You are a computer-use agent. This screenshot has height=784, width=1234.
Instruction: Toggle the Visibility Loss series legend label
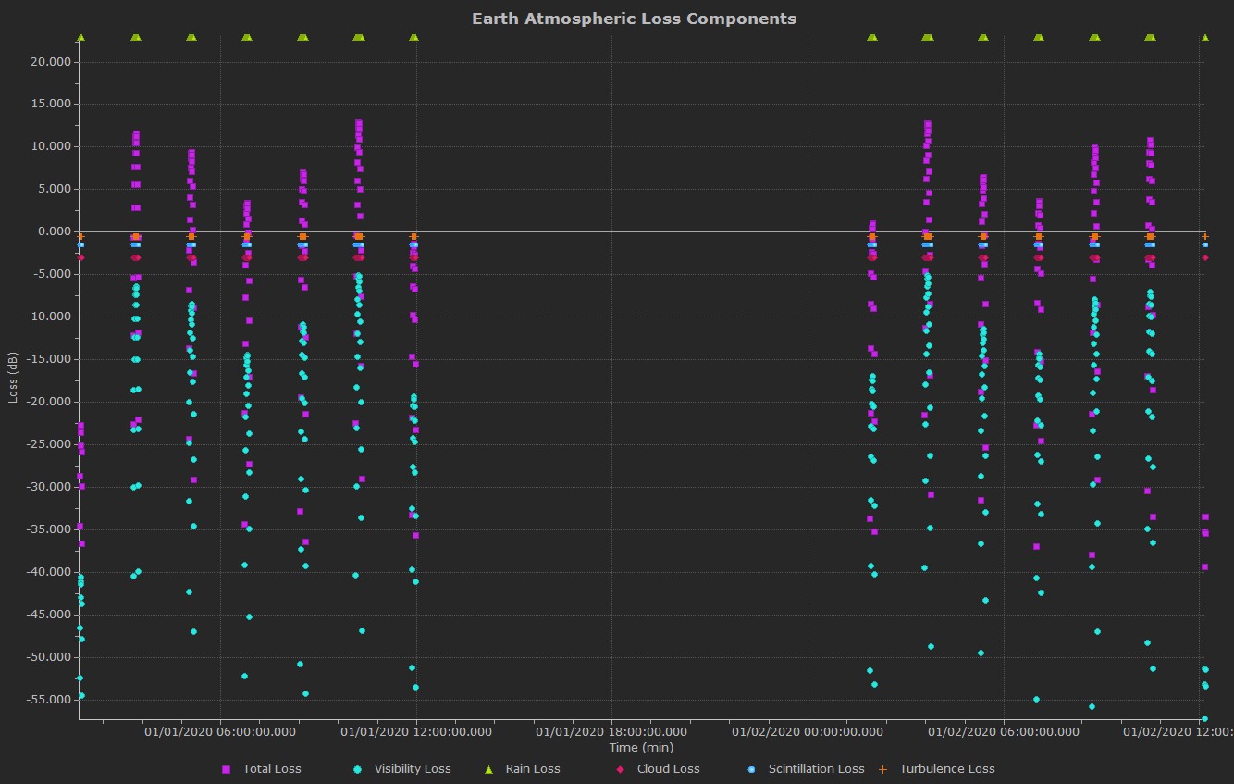coord(412,769)
